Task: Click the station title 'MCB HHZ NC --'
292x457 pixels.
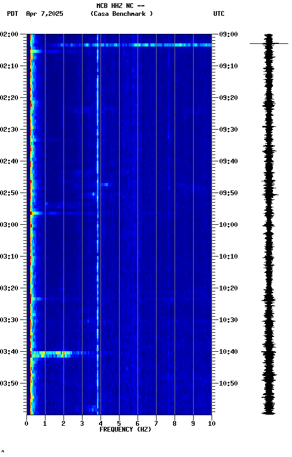Action: pyautogui.click(x=121, y=5)
